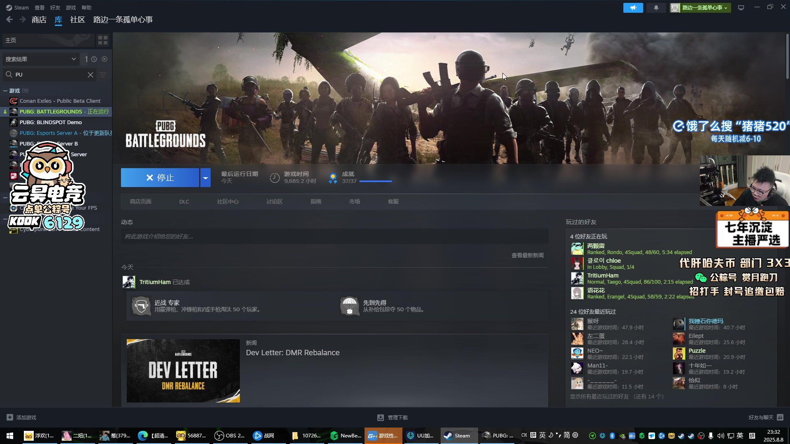This screenshot has width=790, height=444.
Task: Go to the 社区 tab
Action: pos(77,19)
